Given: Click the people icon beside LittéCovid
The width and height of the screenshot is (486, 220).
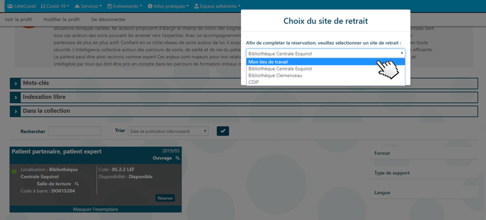Looking at the screenshot, I should (10, 6).
